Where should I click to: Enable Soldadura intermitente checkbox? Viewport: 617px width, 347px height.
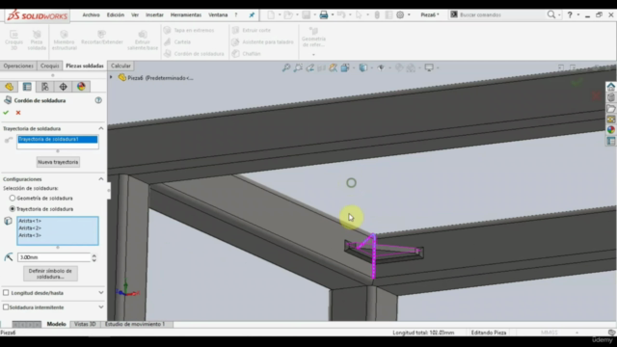coord(6,307)
